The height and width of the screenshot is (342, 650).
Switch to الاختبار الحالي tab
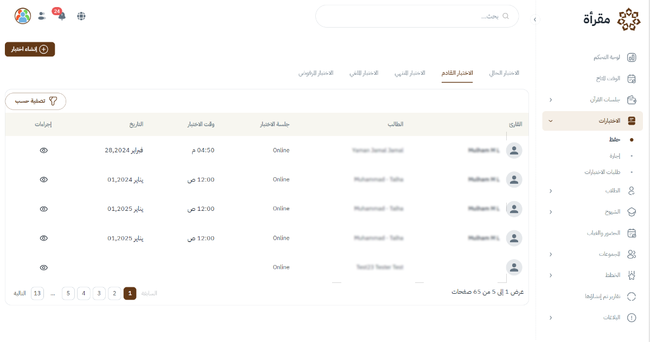point(504,73)
